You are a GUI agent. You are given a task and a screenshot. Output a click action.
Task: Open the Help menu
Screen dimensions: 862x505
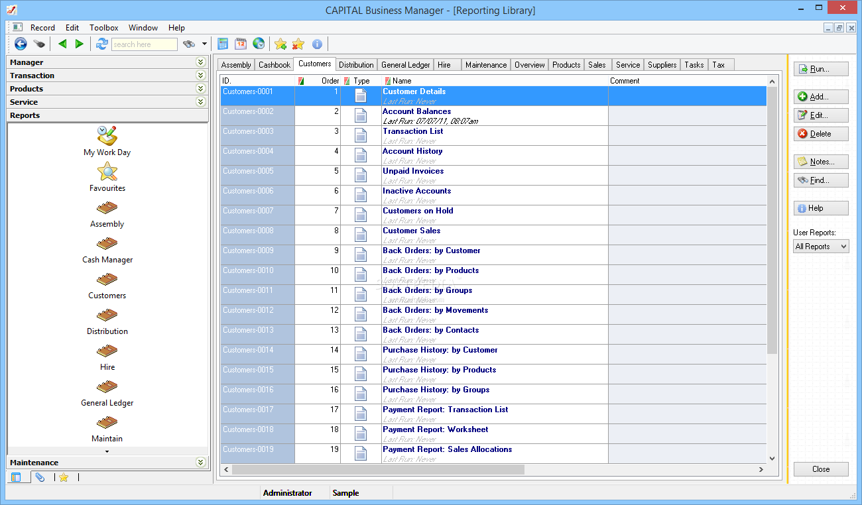tap(176, 28)
